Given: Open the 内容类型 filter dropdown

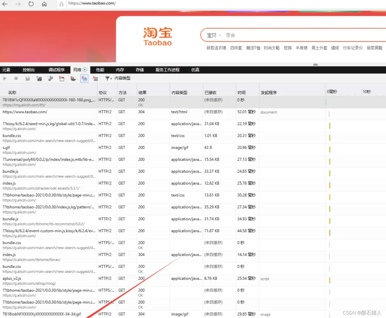Looking at the screenshot, I should point(118,78).
